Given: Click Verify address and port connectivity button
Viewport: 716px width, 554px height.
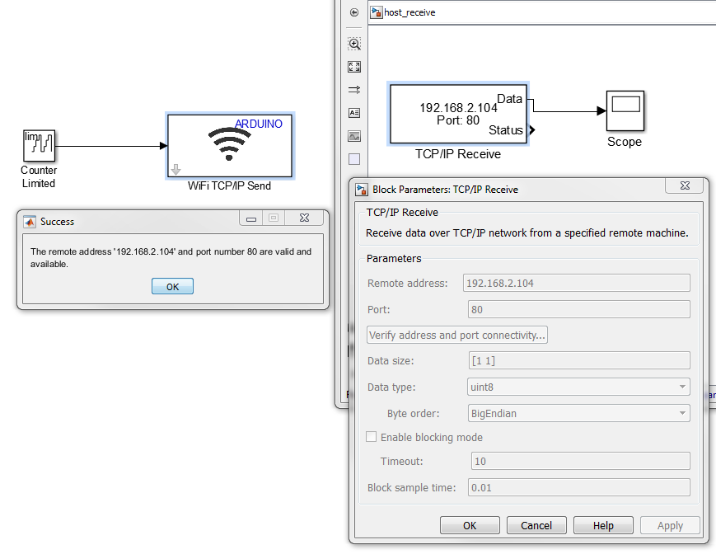Looking at the screenshot, I should 457,336.
